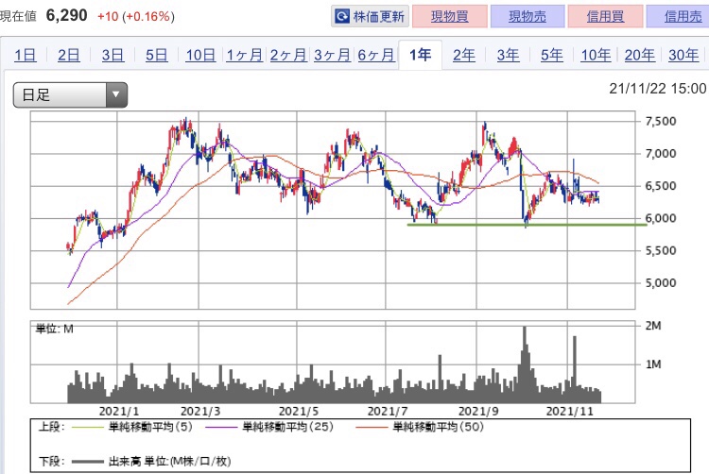Click the 単純移動平均(5) legend entry
This screenshot has width=709, height=474.
pyautogui.click(x=131, y=427)
